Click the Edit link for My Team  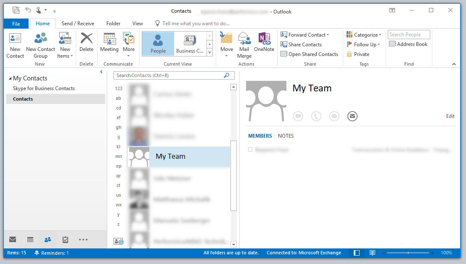tap(450, 116)
